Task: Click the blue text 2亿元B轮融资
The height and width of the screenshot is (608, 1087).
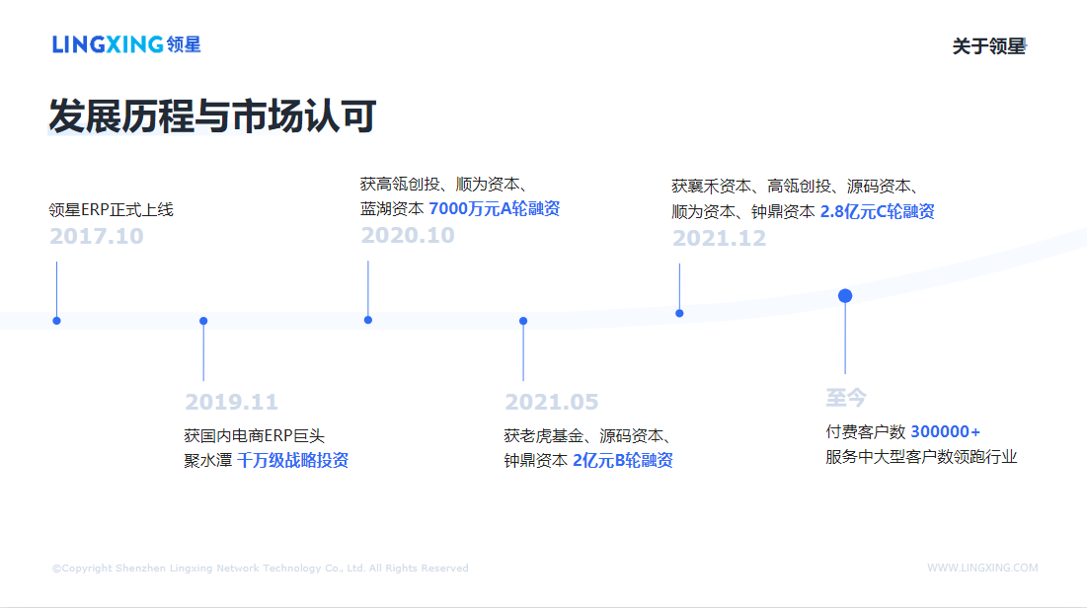Action: pyautogui.click(x=623, y=460)
